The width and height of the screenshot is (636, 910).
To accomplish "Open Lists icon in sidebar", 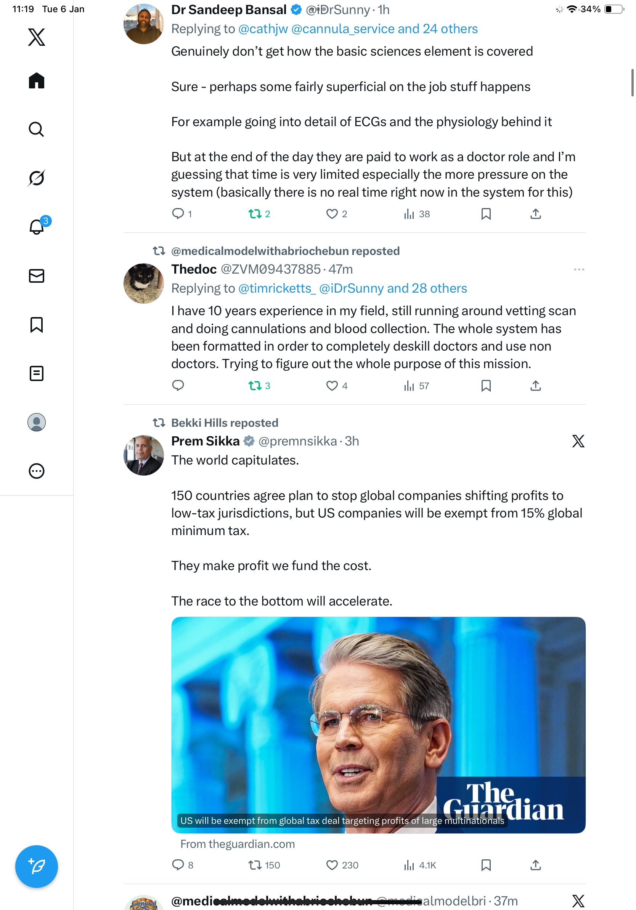I will click(37, 373).
